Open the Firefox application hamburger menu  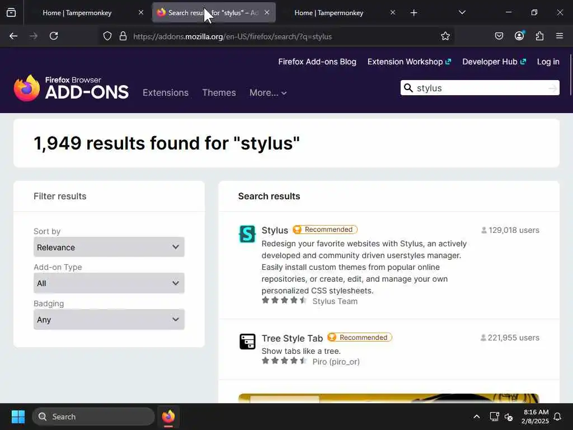[560, 36]
